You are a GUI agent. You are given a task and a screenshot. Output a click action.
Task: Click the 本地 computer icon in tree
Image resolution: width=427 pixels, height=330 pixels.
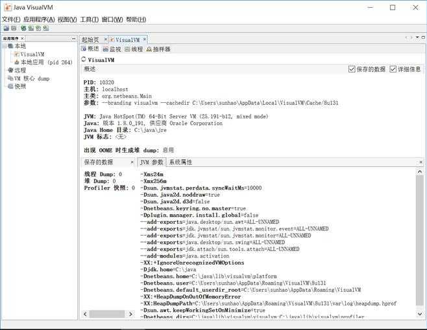pos(10,46)
